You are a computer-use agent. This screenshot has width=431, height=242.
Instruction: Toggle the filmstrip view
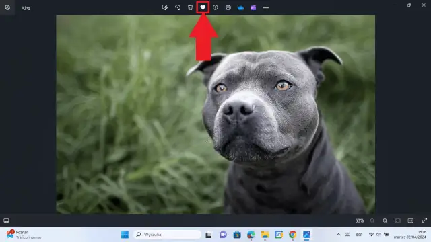6,220
